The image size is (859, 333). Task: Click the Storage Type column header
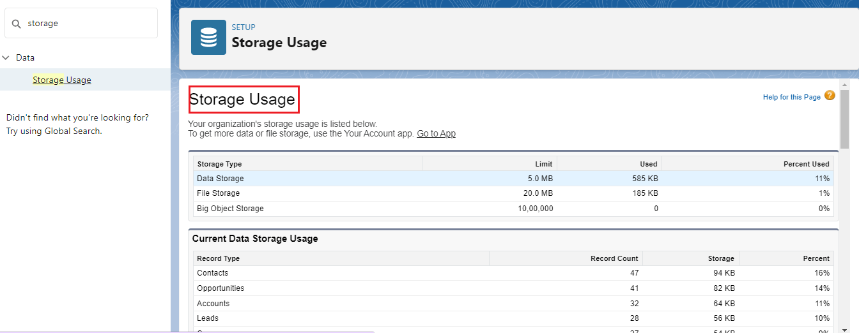(x=220, y=164)
